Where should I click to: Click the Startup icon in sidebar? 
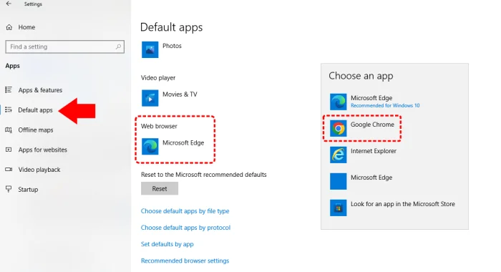[x=9, y=189]
